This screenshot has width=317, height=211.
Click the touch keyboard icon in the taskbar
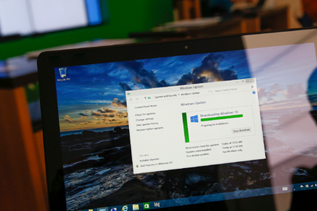pos(285,189)
